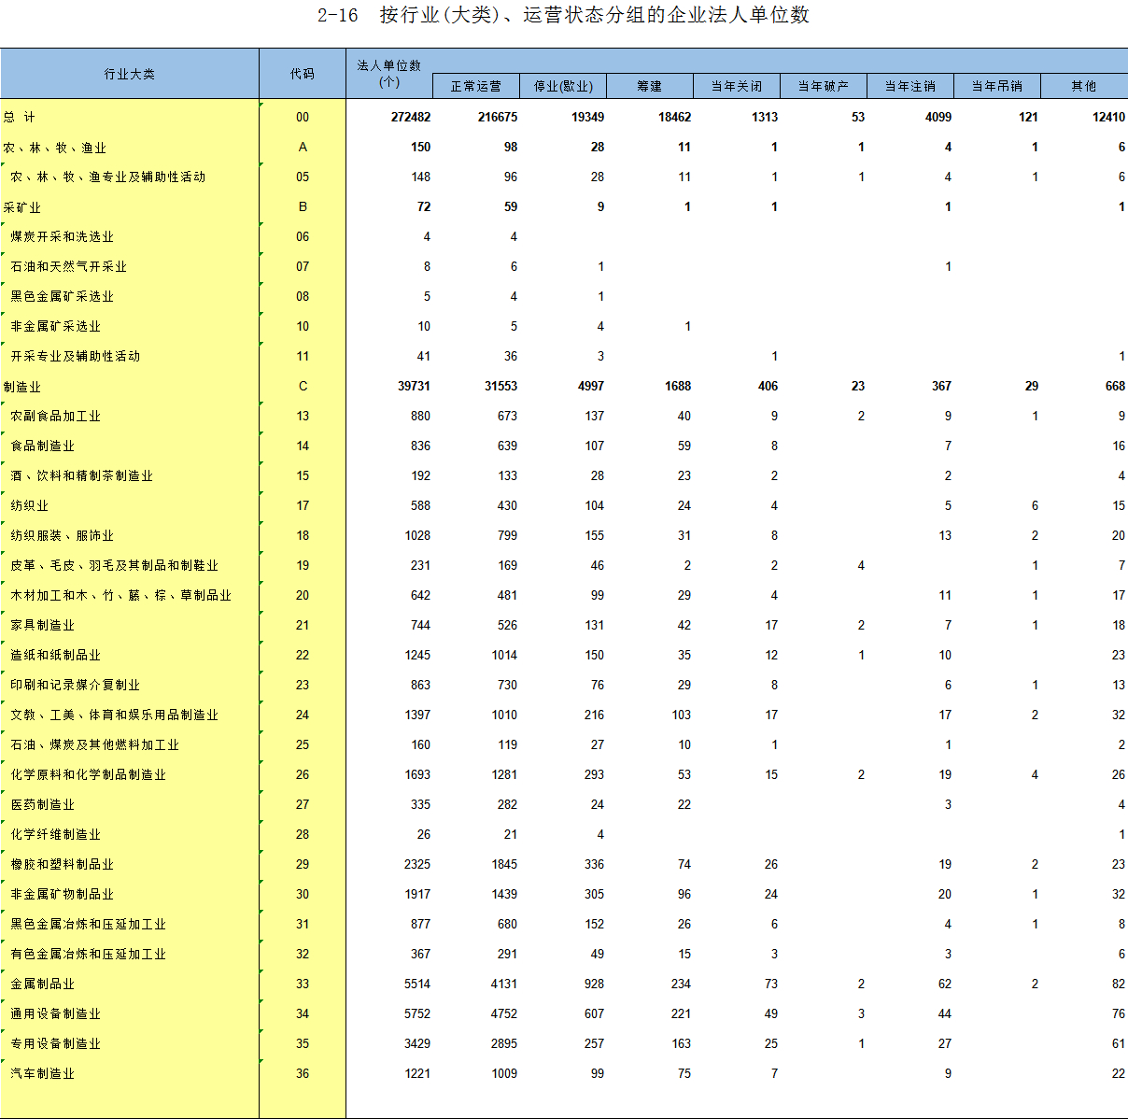Select cell 18462 in the total row
1128x1119 pixels.
coord(675,117)
